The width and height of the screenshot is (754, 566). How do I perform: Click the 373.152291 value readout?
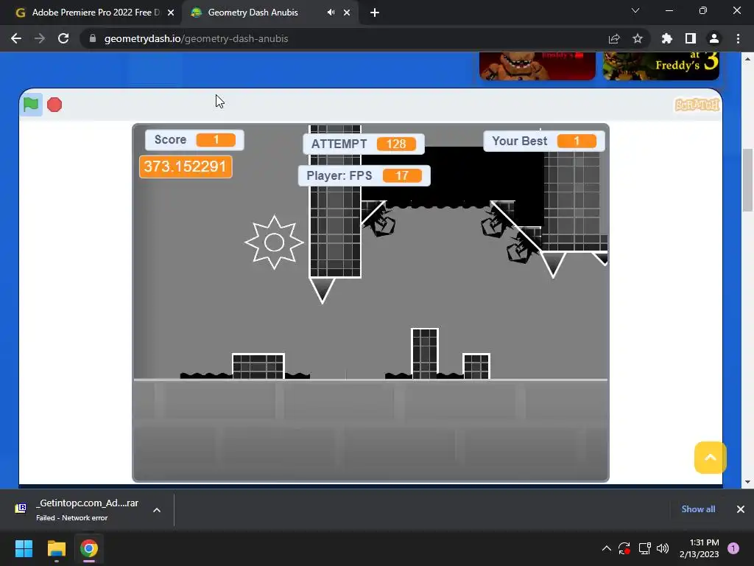point(186,167)
